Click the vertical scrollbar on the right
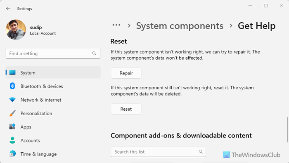 [287, 129]
